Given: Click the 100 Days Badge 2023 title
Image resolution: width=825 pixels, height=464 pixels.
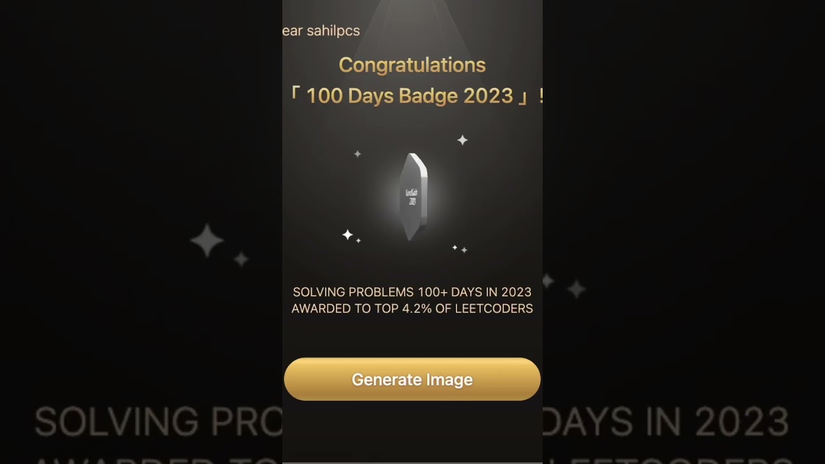Looking at the screenshot, I should [x=409, y=96].
